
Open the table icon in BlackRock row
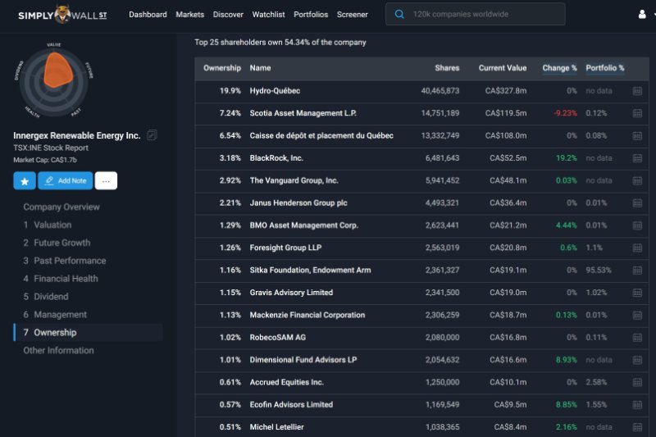pos(637,158)
